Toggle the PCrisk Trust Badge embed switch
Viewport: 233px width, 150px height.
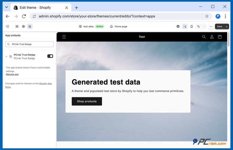point(50,56)
